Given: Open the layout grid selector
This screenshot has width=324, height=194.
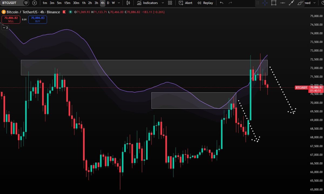Looking at the screenshot, I should 170,3.
